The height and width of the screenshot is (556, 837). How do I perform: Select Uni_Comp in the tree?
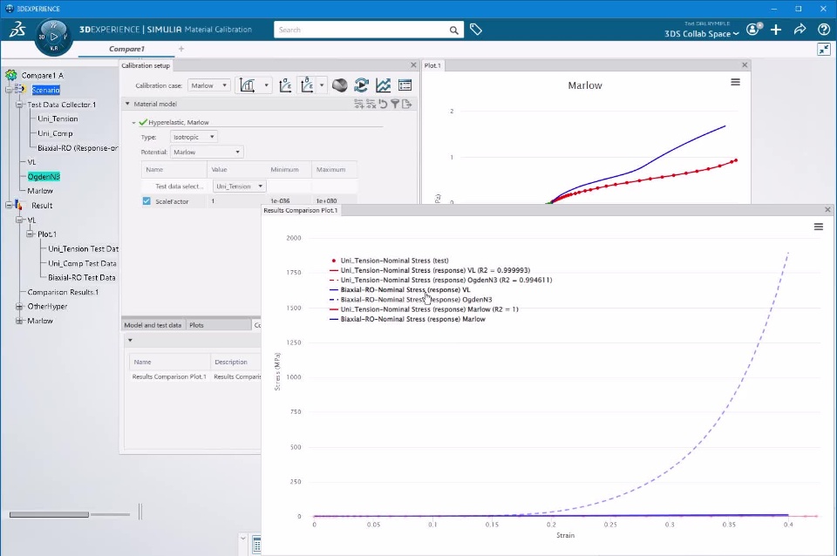click(x=55, y=133)
